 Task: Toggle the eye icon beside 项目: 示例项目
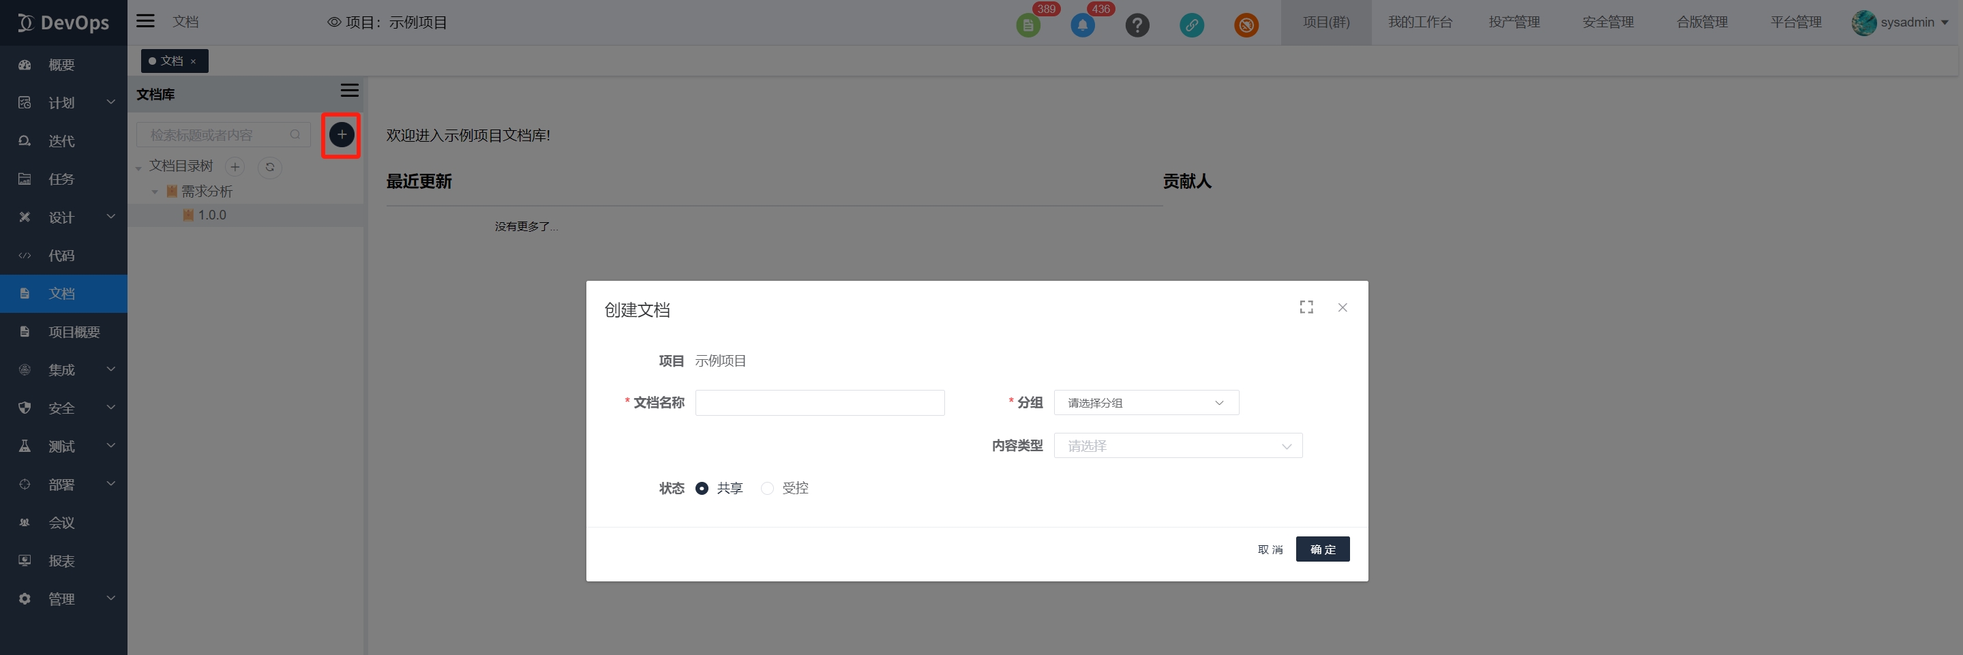click(x=334, y=22)
